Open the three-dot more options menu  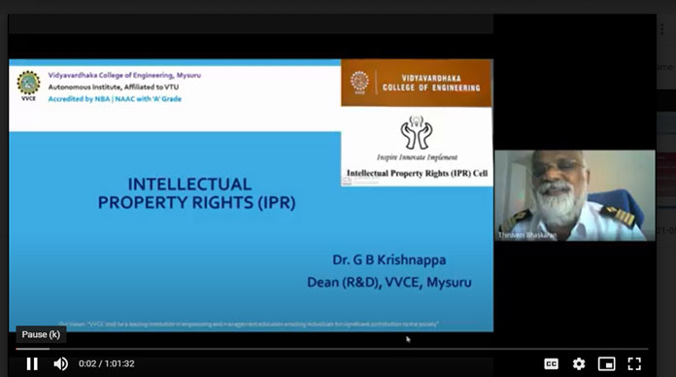click(x=662, y=29)
